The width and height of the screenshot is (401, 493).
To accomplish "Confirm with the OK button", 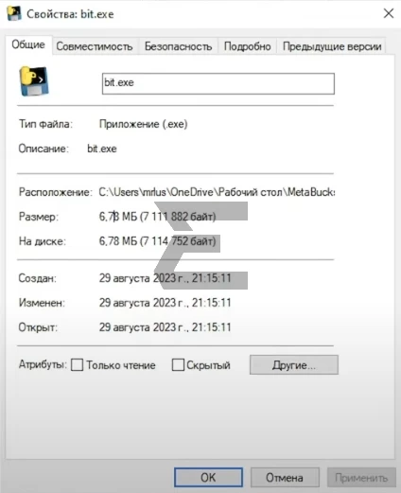I will tap(208, 478).
